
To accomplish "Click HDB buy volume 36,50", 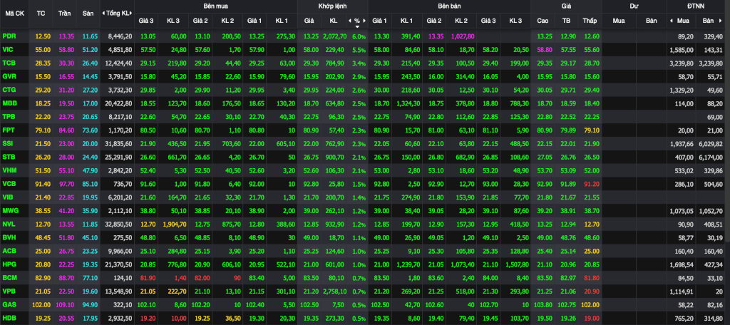I will pyautogui.click(x=233, y=318).
